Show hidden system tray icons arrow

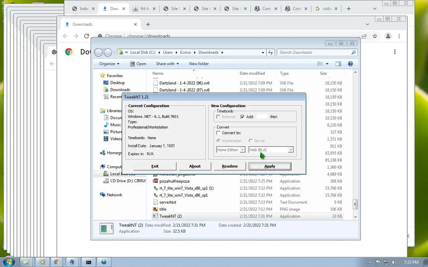pyautogui.click(x=370, y=262)
